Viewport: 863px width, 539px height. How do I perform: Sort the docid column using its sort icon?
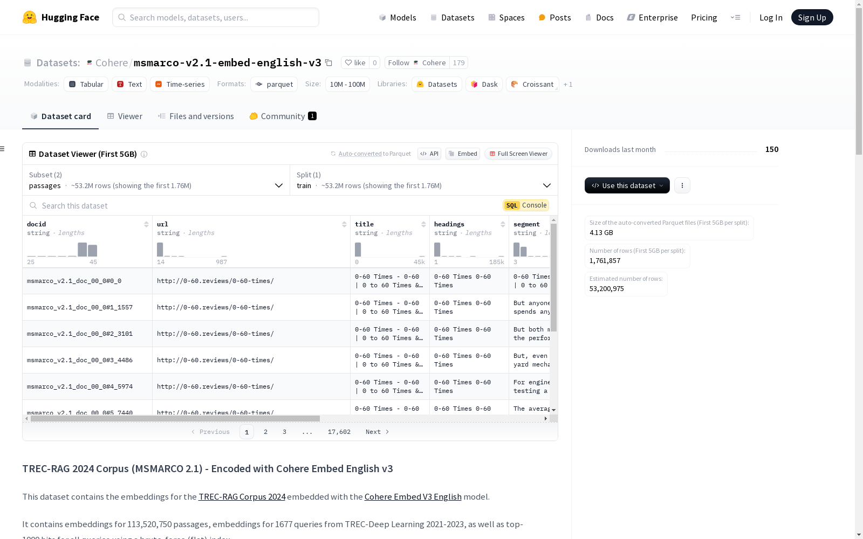click(146, 224)
